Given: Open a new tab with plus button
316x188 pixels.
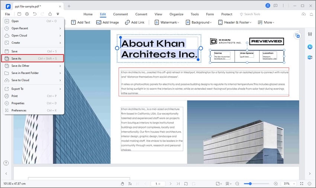Looking at the screenshot, I should click(x=69, y=6).
